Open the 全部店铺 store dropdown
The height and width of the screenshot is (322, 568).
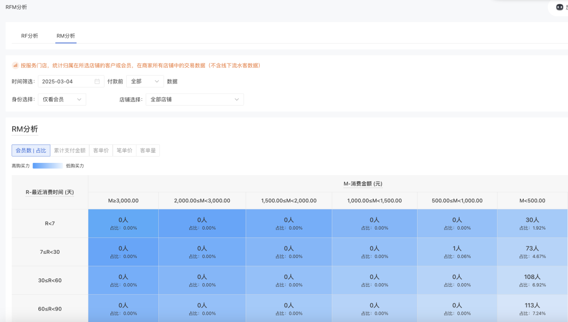point(195,99)
